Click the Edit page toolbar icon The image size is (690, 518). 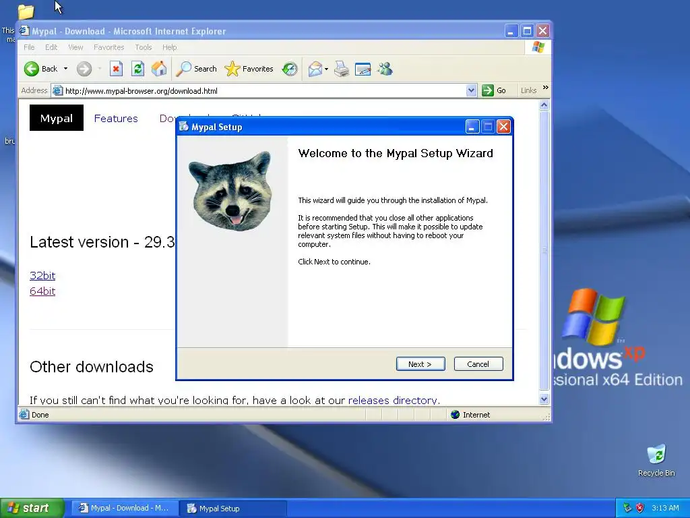tap(363, 69)
